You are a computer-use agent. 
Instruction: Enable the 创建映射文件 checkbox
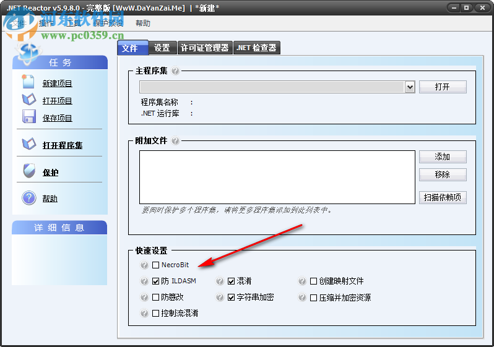[313, 281]
